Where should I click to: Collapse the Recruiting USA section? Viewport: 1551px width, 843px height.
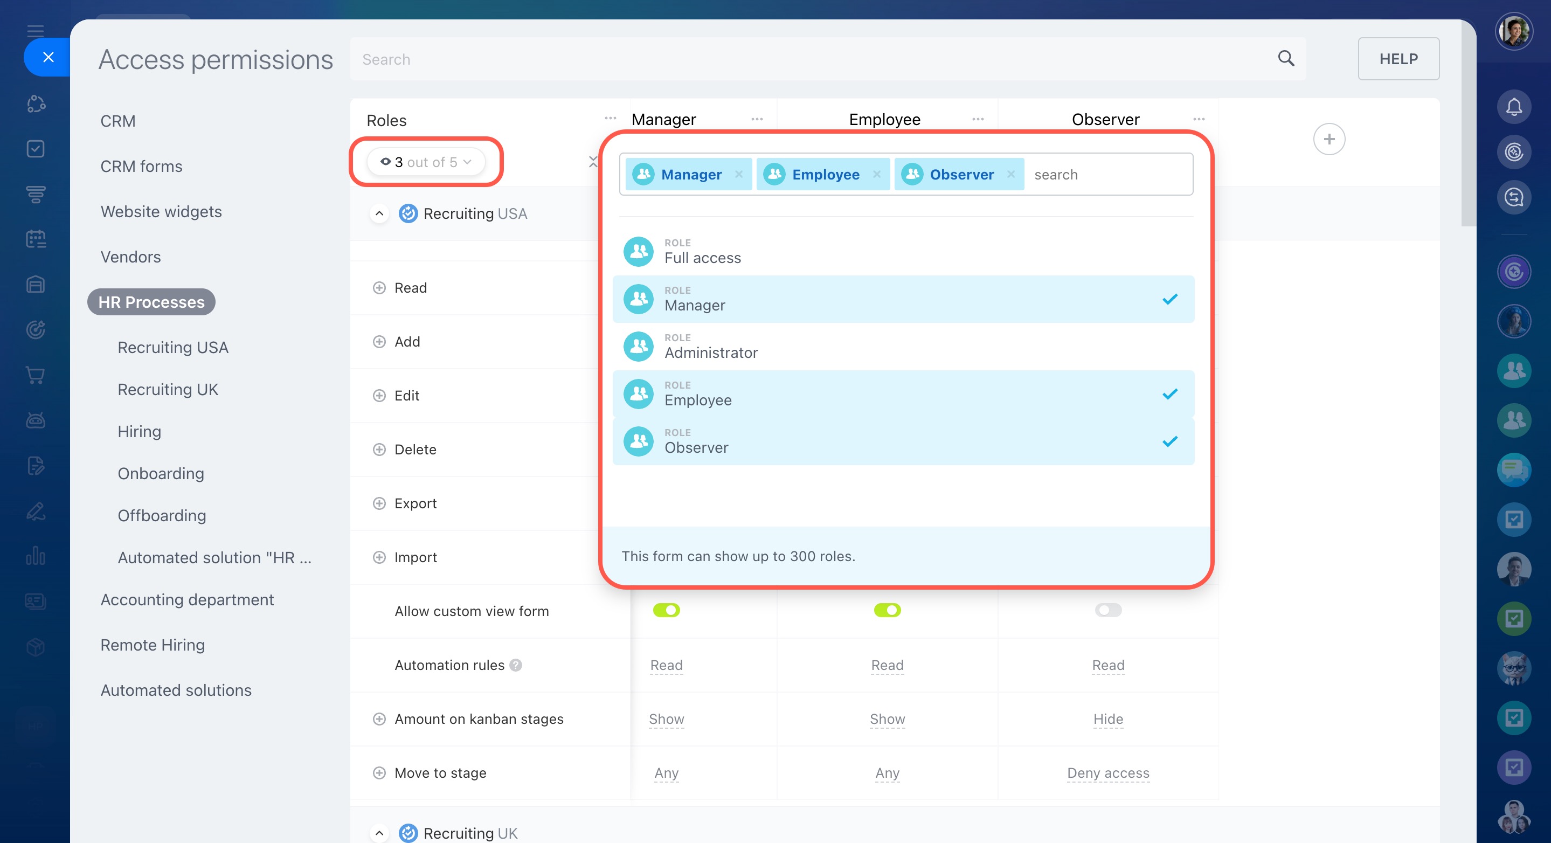(x=379, y=214)
